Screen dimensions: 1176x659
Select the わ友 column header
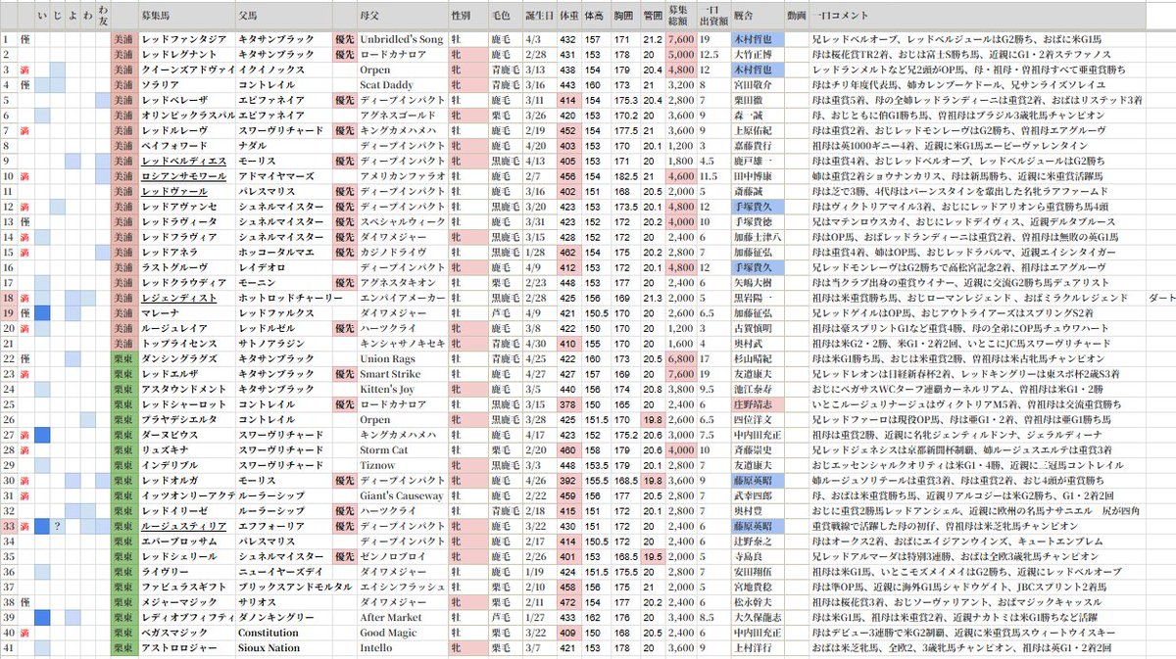pyautogui.click(x=105, y=17)
